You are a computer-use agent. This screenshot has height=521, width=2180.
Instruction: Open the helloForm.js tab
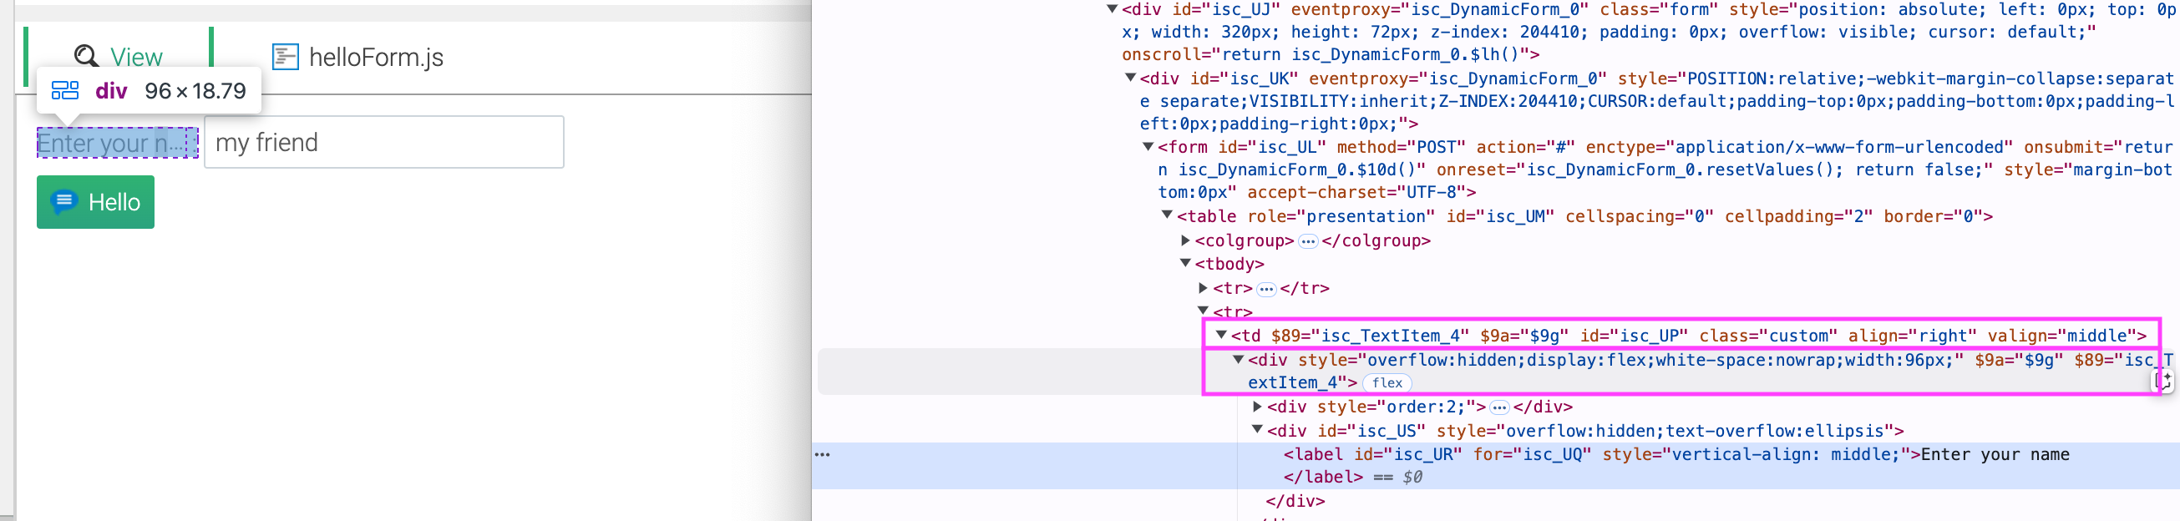coord(357,57)
